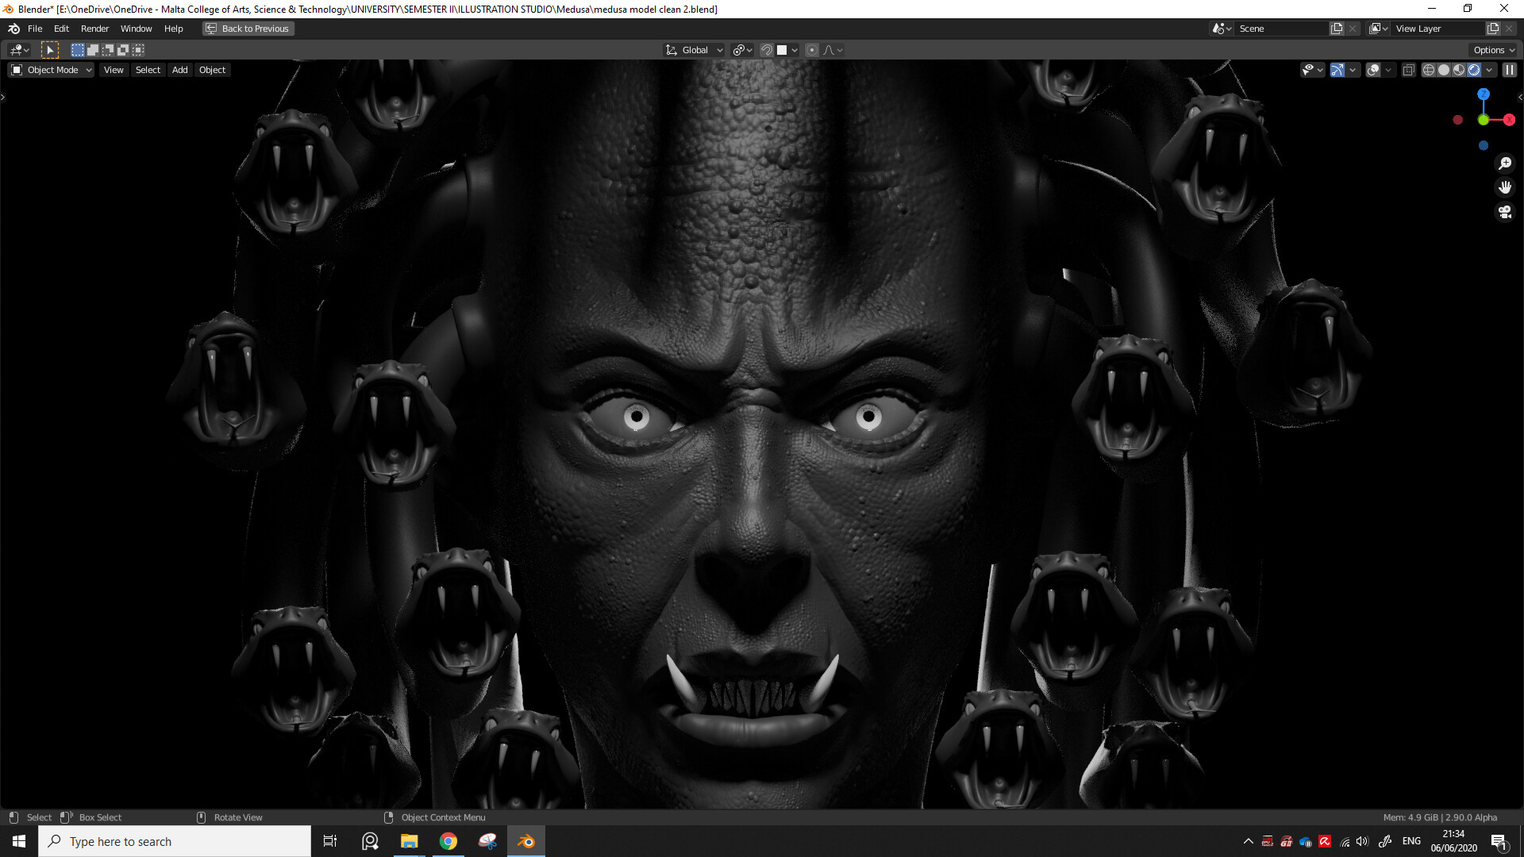
Task: Open the Help menu
Action: click(x=173, y=29)
